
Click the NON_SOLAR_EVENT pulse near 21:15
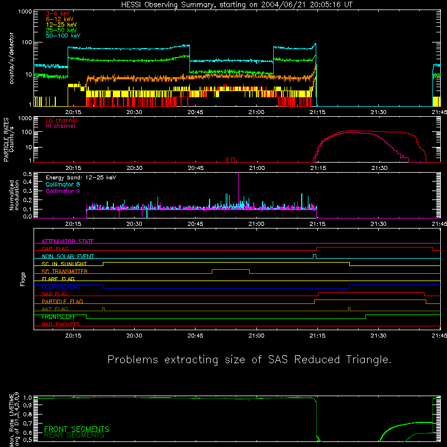[x=315, y=256]
